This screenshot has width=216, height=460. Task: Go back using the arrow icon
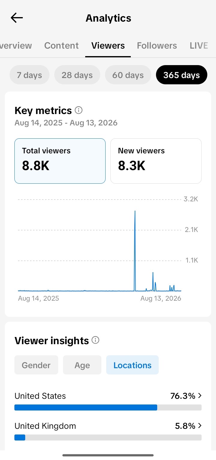[17, 18]
